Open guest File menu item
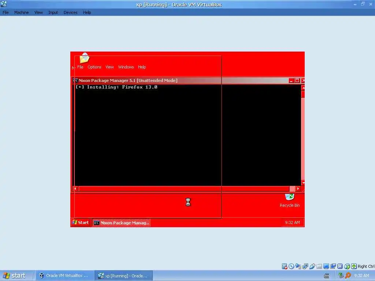375x281 pixels. [80, 67]
